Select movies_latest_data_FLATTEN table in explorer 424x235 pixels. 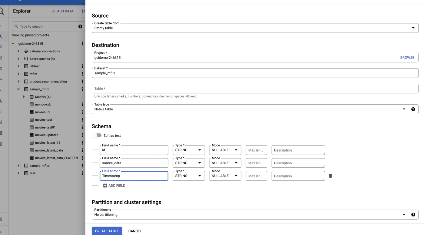pyautogui.click(x=56, y=158)
